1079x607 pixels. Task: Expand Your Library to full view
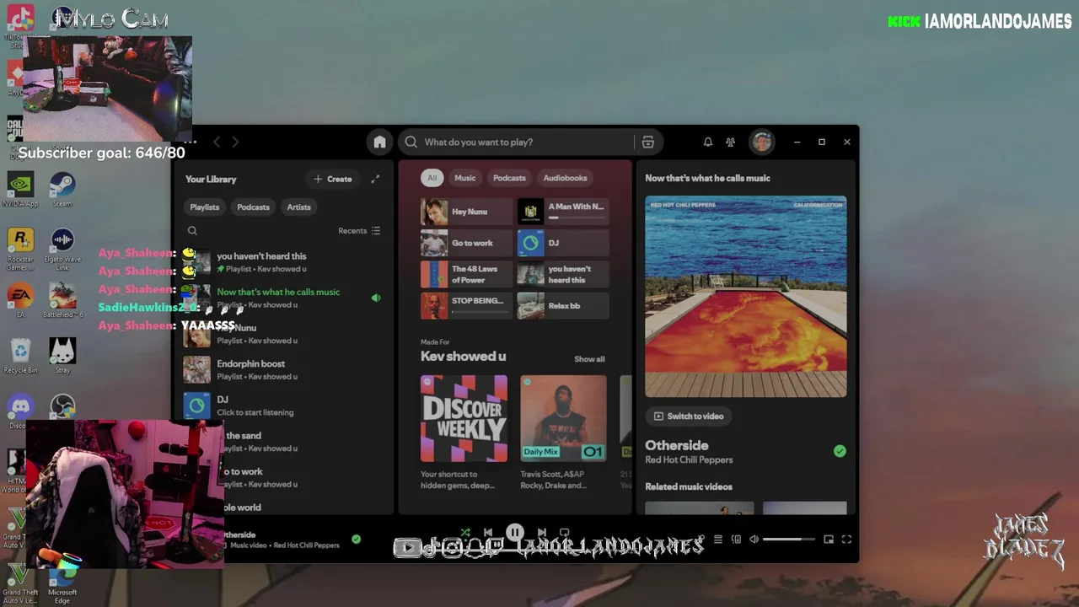375,179
